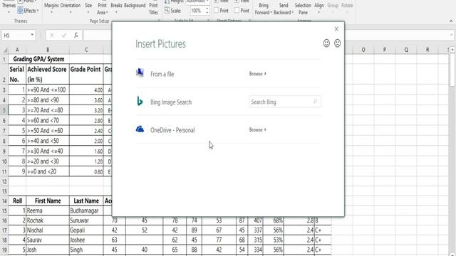
Task: Click the 68% cell in Rochak's row
Action: click(274, 220)
